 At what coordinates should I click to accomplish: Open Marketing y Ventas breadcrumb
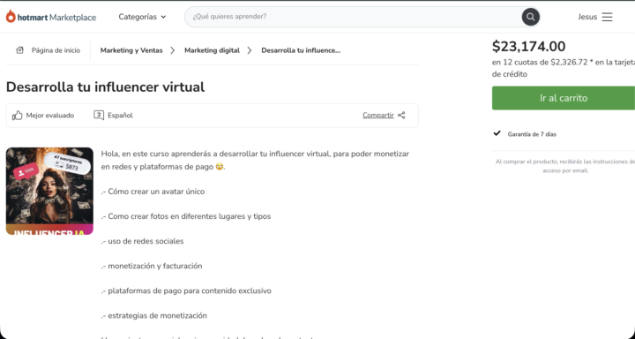[131, 50]
